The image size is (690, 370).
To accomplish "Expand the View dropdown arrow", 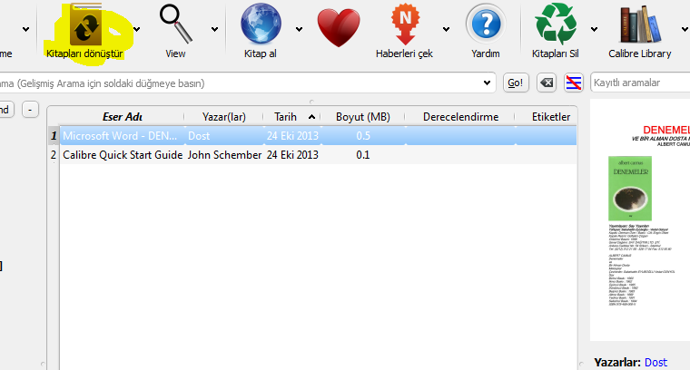I will tap(215, 29).
